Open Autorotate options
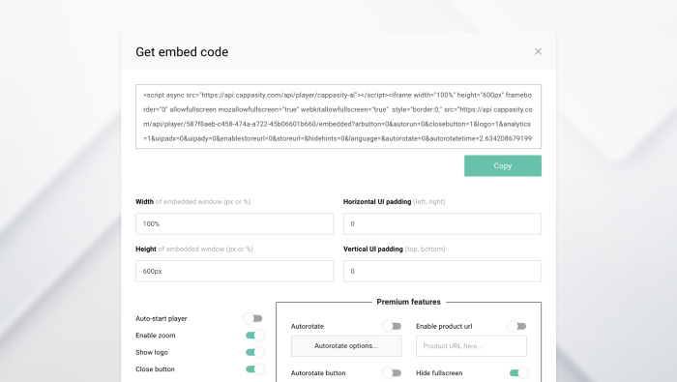This screenshot has height=382, width=677. coord(346,346)
